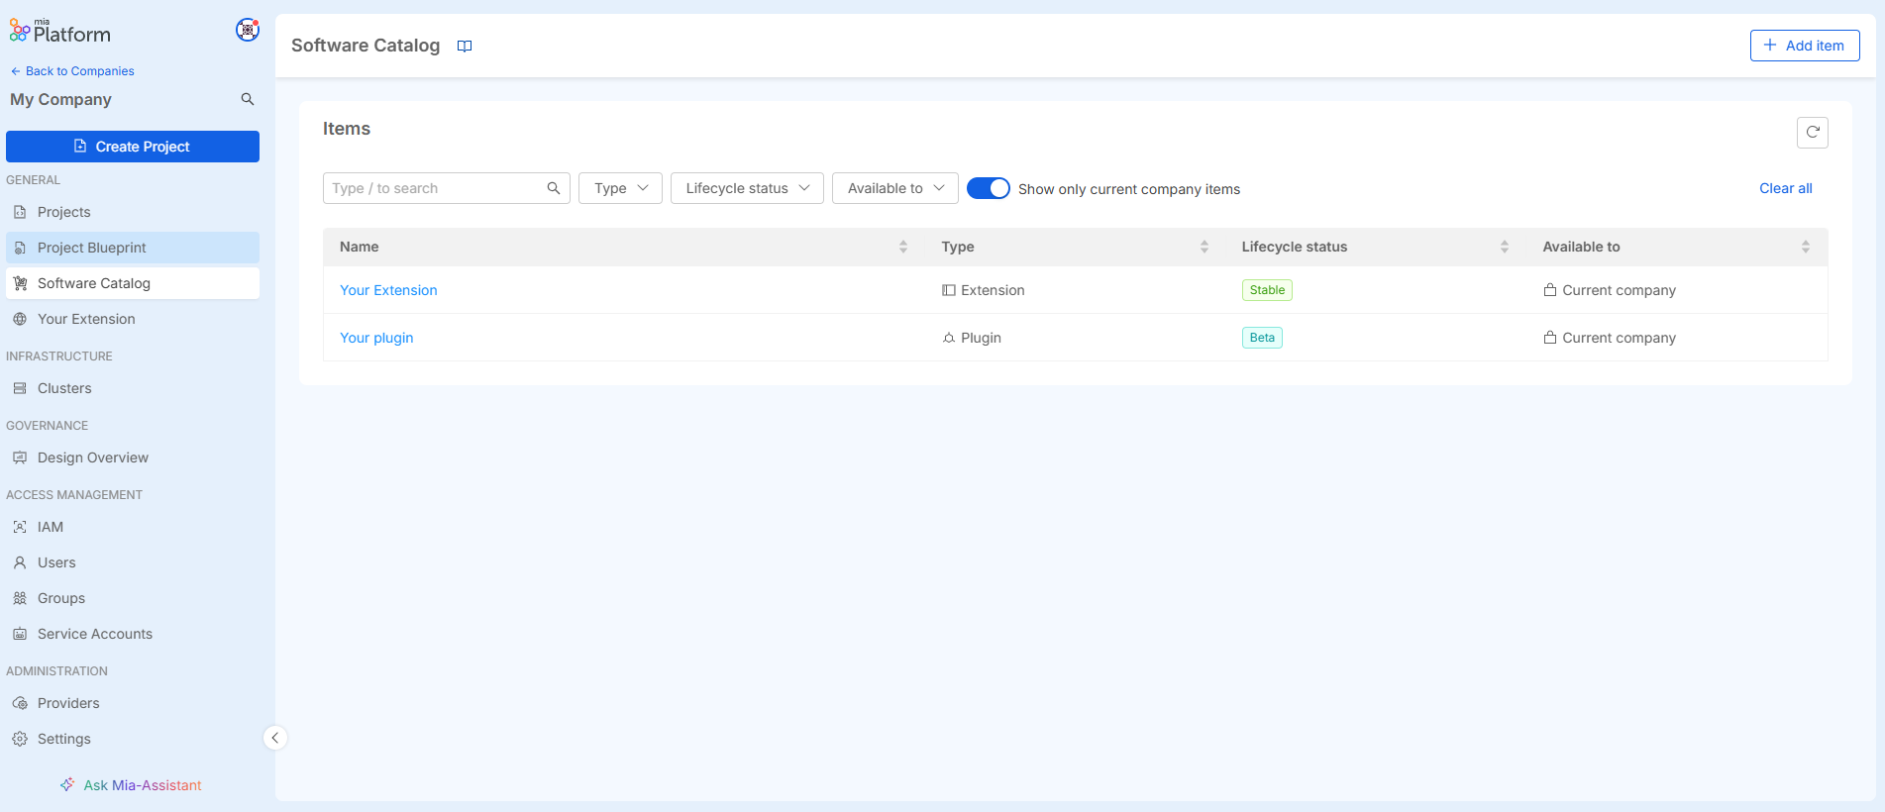Click the Clear all filters link

tap(1785, 188)
